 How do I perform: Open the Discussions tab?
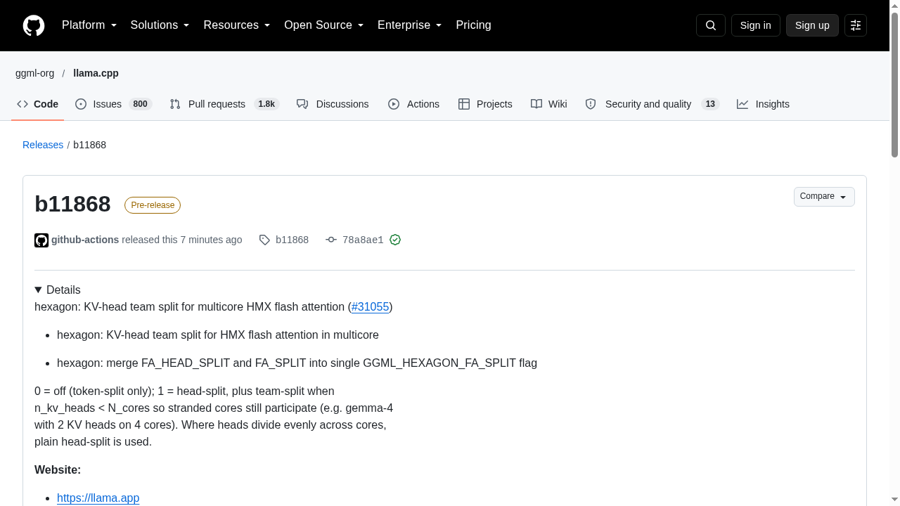pos(333,104)
